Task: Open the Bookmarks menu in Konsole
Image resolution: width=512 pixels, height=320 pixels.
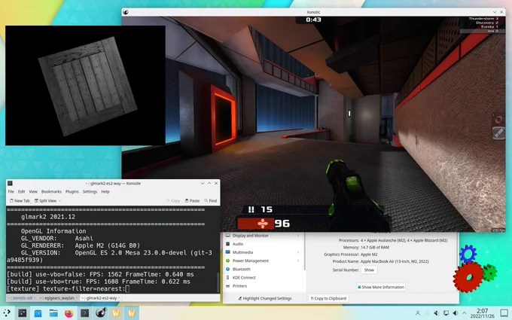Action: click(51, 192)
